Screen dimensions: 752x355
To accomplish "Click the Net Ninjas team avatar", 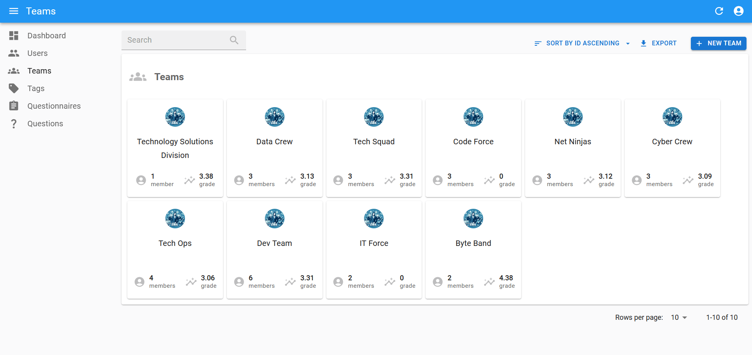I will coord(573,117).
